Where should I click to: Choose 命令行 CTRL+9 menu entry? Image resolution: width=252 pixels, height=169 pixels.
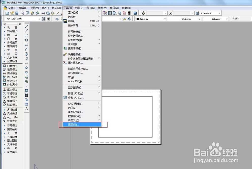pyautogui.click(x=82, y=21)
